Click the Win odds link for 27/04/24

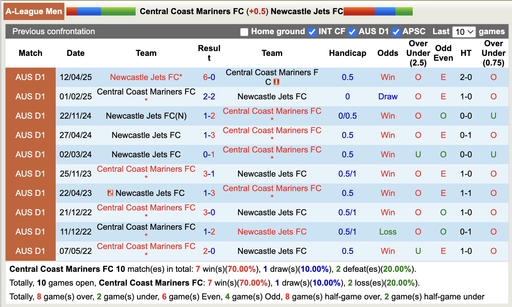point(387,135)
